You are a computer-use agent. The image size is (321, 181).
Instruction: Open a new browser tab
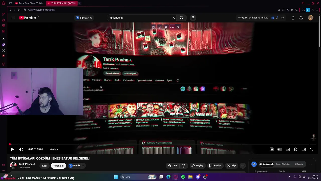click(80, 3)
